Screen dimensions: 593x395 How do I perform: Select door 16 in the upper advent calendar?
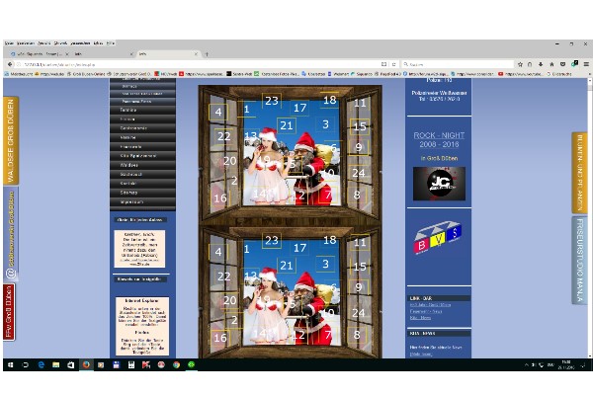(x=220, y=198)
